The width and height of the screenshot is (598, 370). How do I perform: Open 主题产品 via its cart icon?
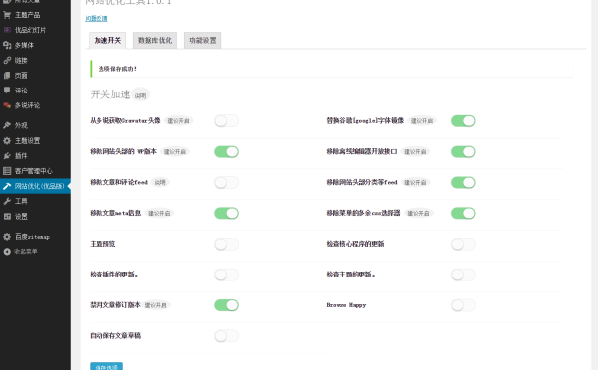click(x=7, y=15)
